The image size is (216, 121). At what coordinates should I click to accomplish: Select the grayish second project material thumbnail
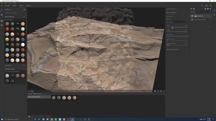click(x=59, y=98)
